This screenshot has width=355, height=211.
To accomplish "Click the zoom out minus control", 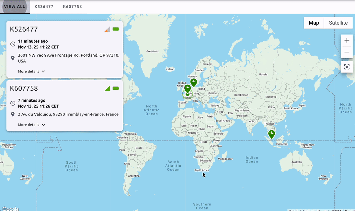I will coord(347,52).
